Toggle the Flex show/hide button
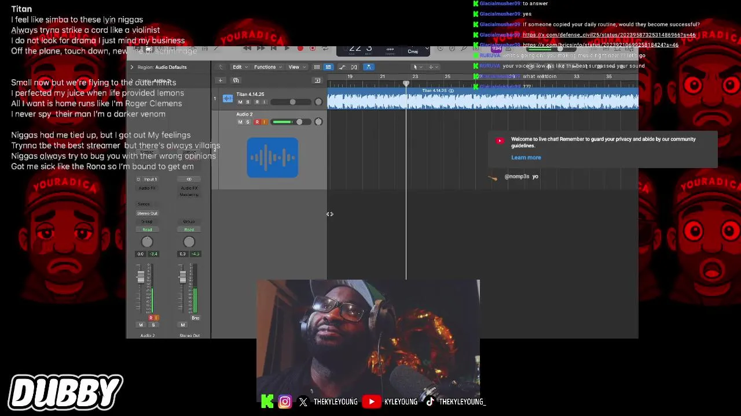The image size is (741, 416). click(x=354, y=67)
